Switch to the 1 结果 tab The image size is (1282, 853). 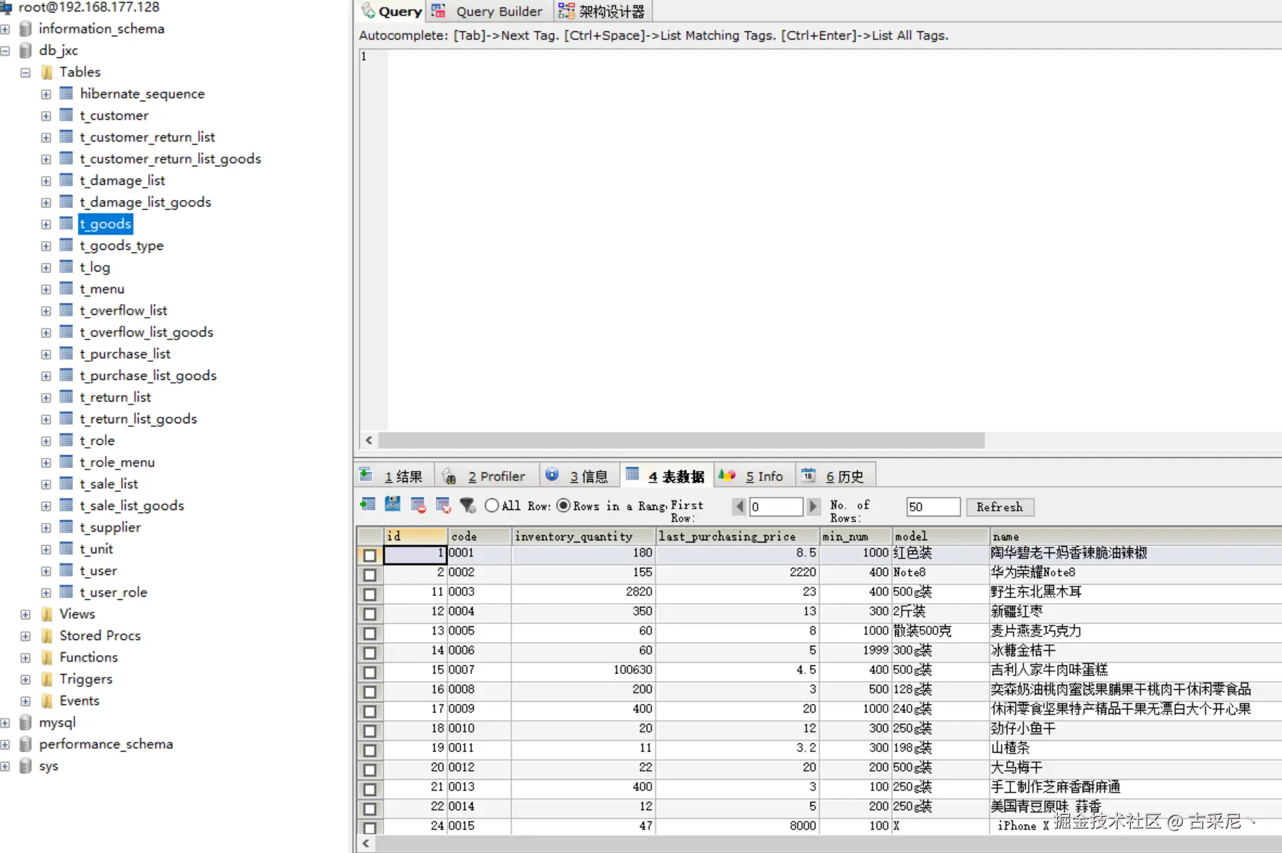point(393,475)
